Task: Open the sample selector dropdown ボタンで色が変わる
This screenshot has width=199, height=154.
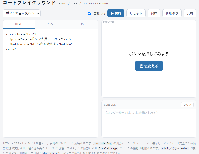Action: pos(22,13)
